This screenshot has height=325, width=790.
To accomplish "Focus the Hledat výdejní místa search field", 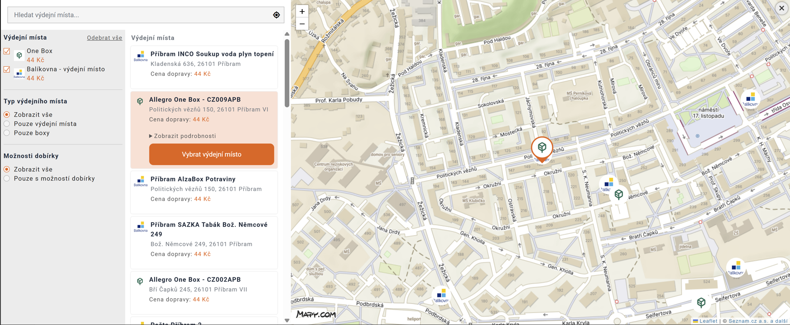I will point(140,15).
